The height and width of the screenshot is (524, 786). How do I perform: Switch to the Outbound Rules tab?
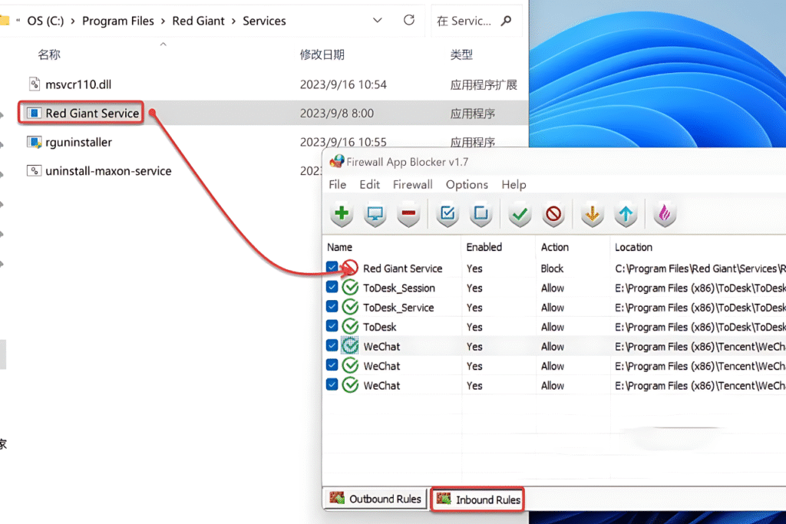[375, 499]
